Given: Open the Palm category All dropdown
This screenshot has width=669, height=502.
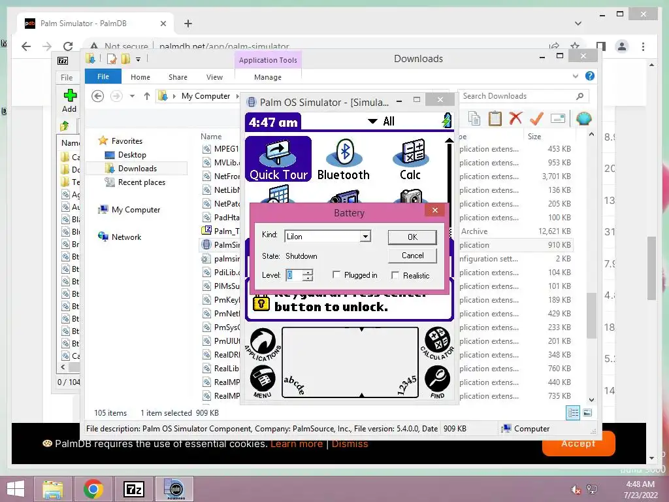Looking at the screenshot, I should (x=381, y=121).
